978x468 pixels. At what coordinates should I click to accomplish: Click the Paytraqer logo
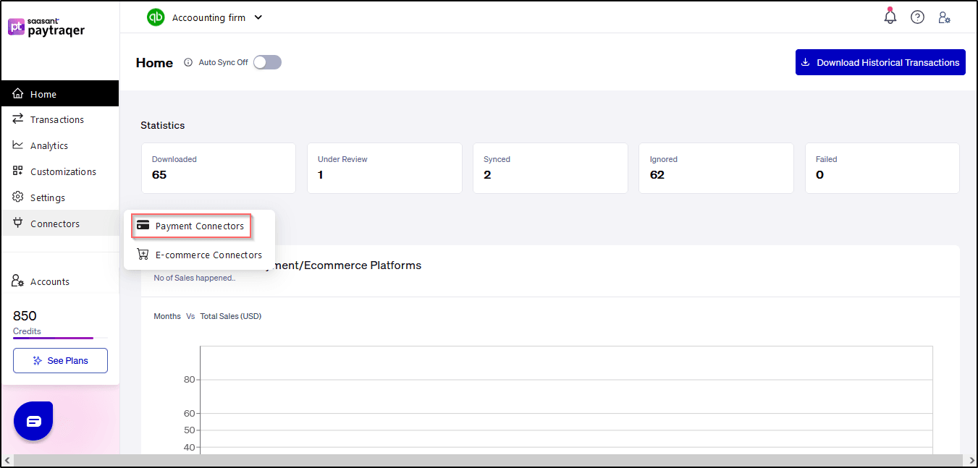click(x=46, y=27)
